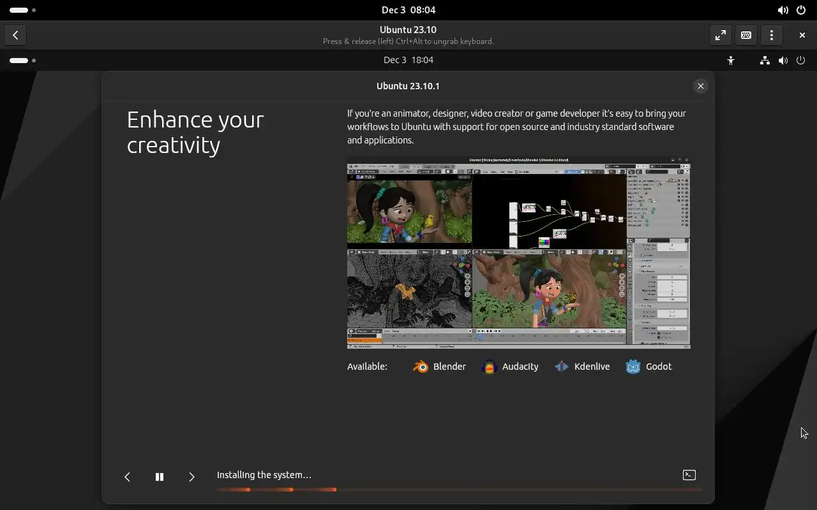Click the Audacity app icon
The image size is (817, 510).
click(x=489, y=367)
